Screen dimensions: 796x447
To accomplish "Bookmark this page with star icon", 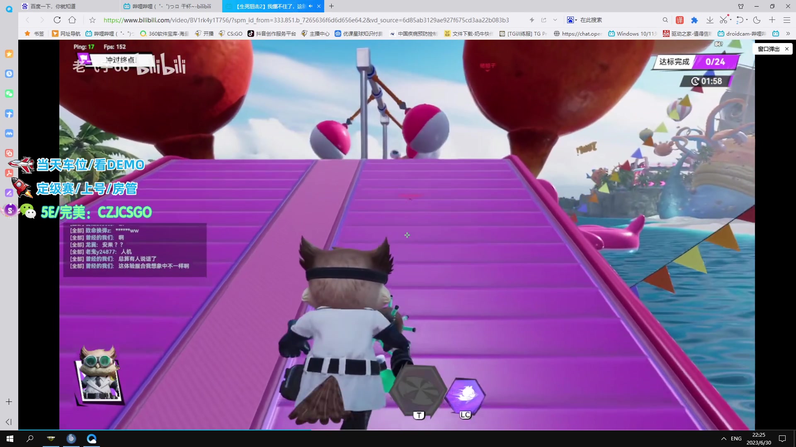I will point(92,20).
